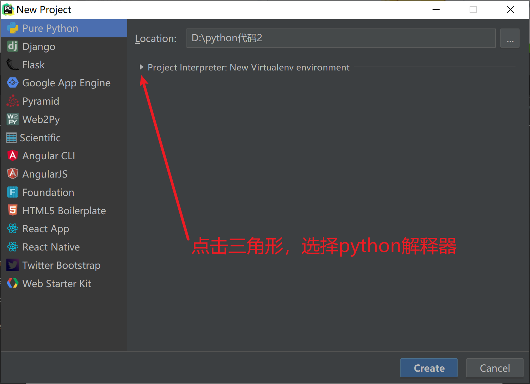Select Web Starter Kit project type
The width and height of the screenshot is (530, 384).
(64, 284)
